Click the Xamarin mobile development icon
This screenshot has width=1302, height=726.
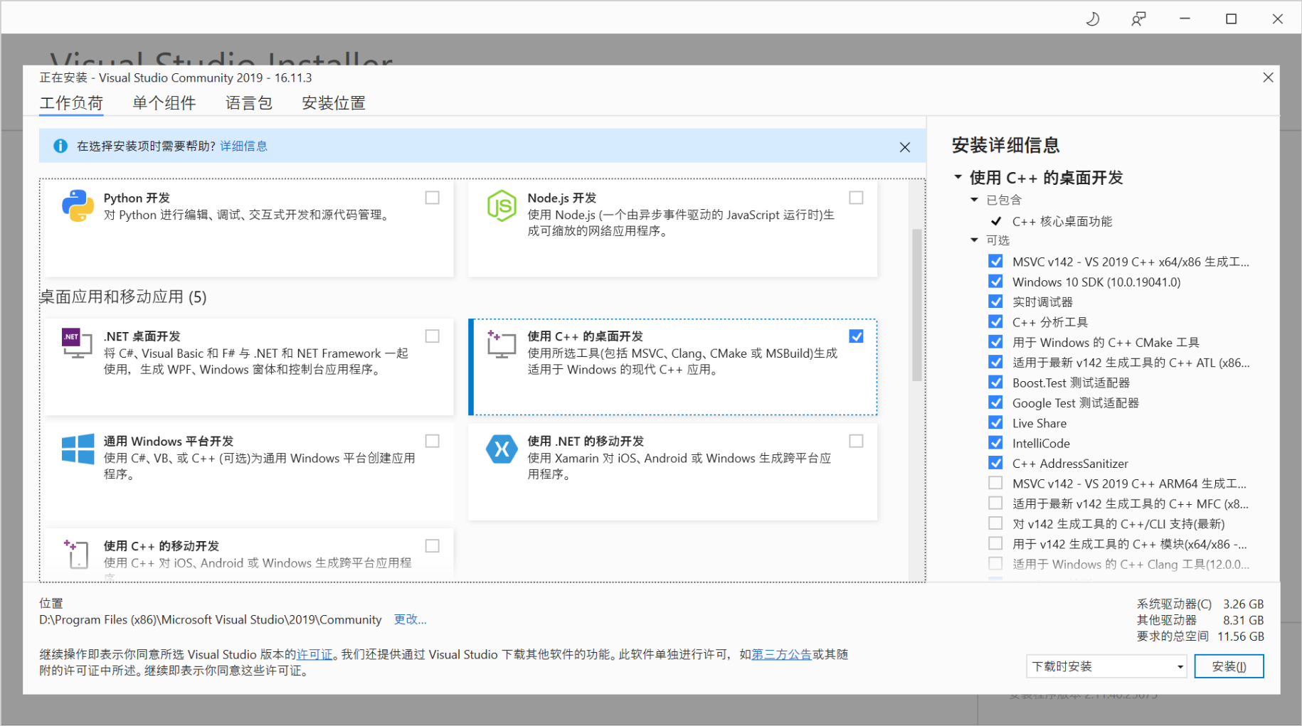coord(502,449)
